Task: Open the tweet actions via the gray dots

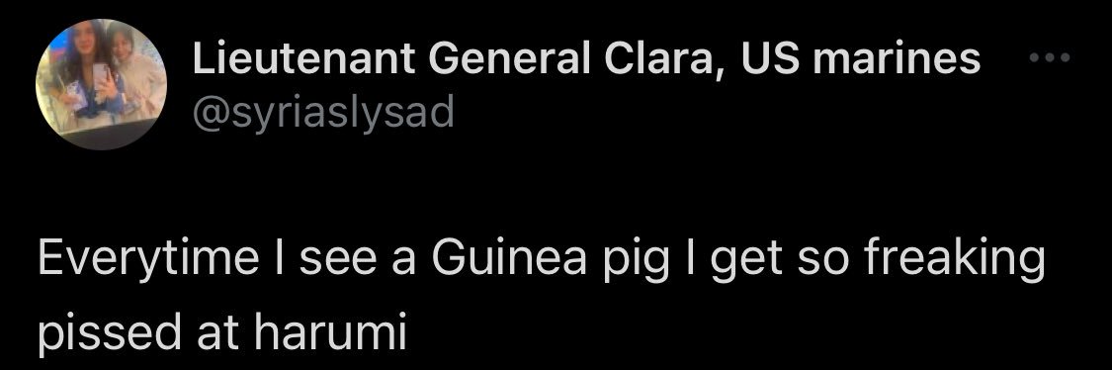Action: [x=1049, y=58]
